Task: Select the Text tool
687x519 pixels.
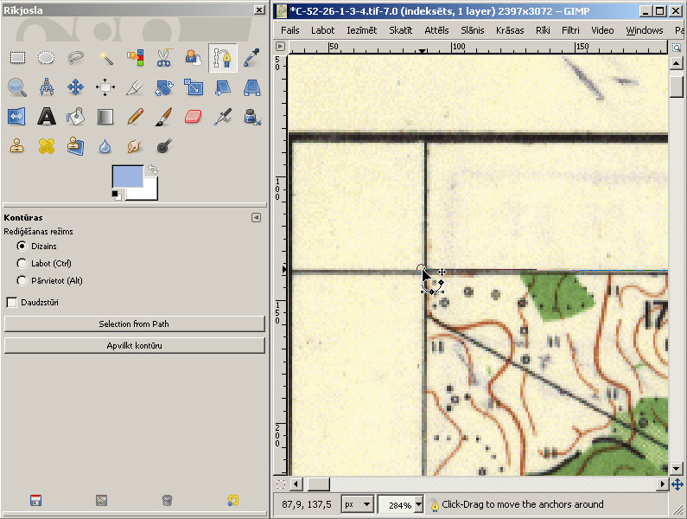Action: [47, 117]
